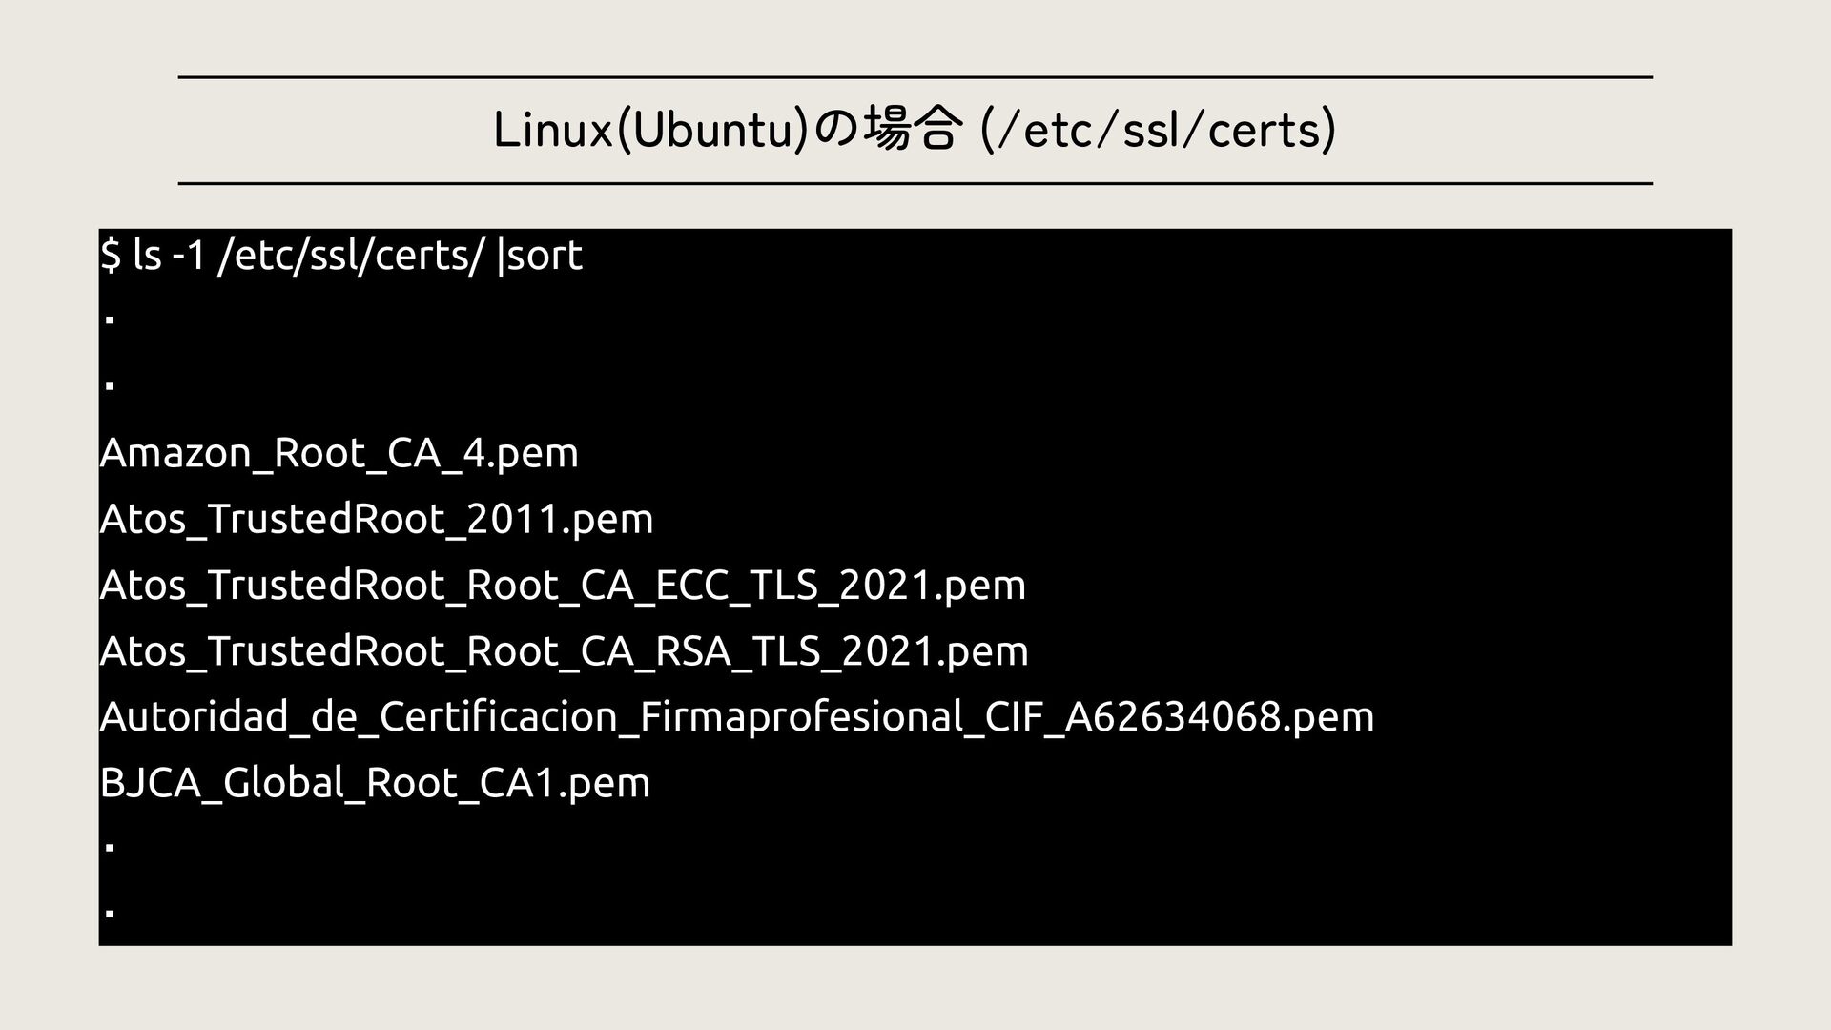Click the horizontal line below the title
Screen dimensions: 1831x1030
915,183
